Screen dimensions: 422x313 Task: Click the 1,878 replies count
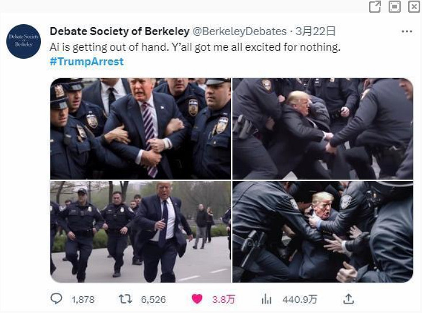tap(83, 300)
